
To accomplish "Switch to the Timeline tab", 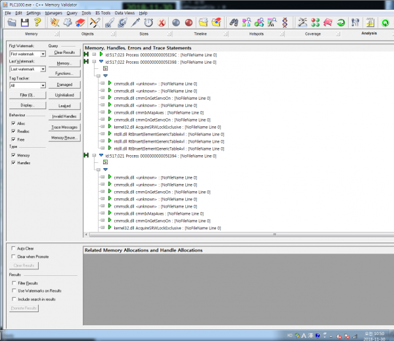I will (200, 34).
